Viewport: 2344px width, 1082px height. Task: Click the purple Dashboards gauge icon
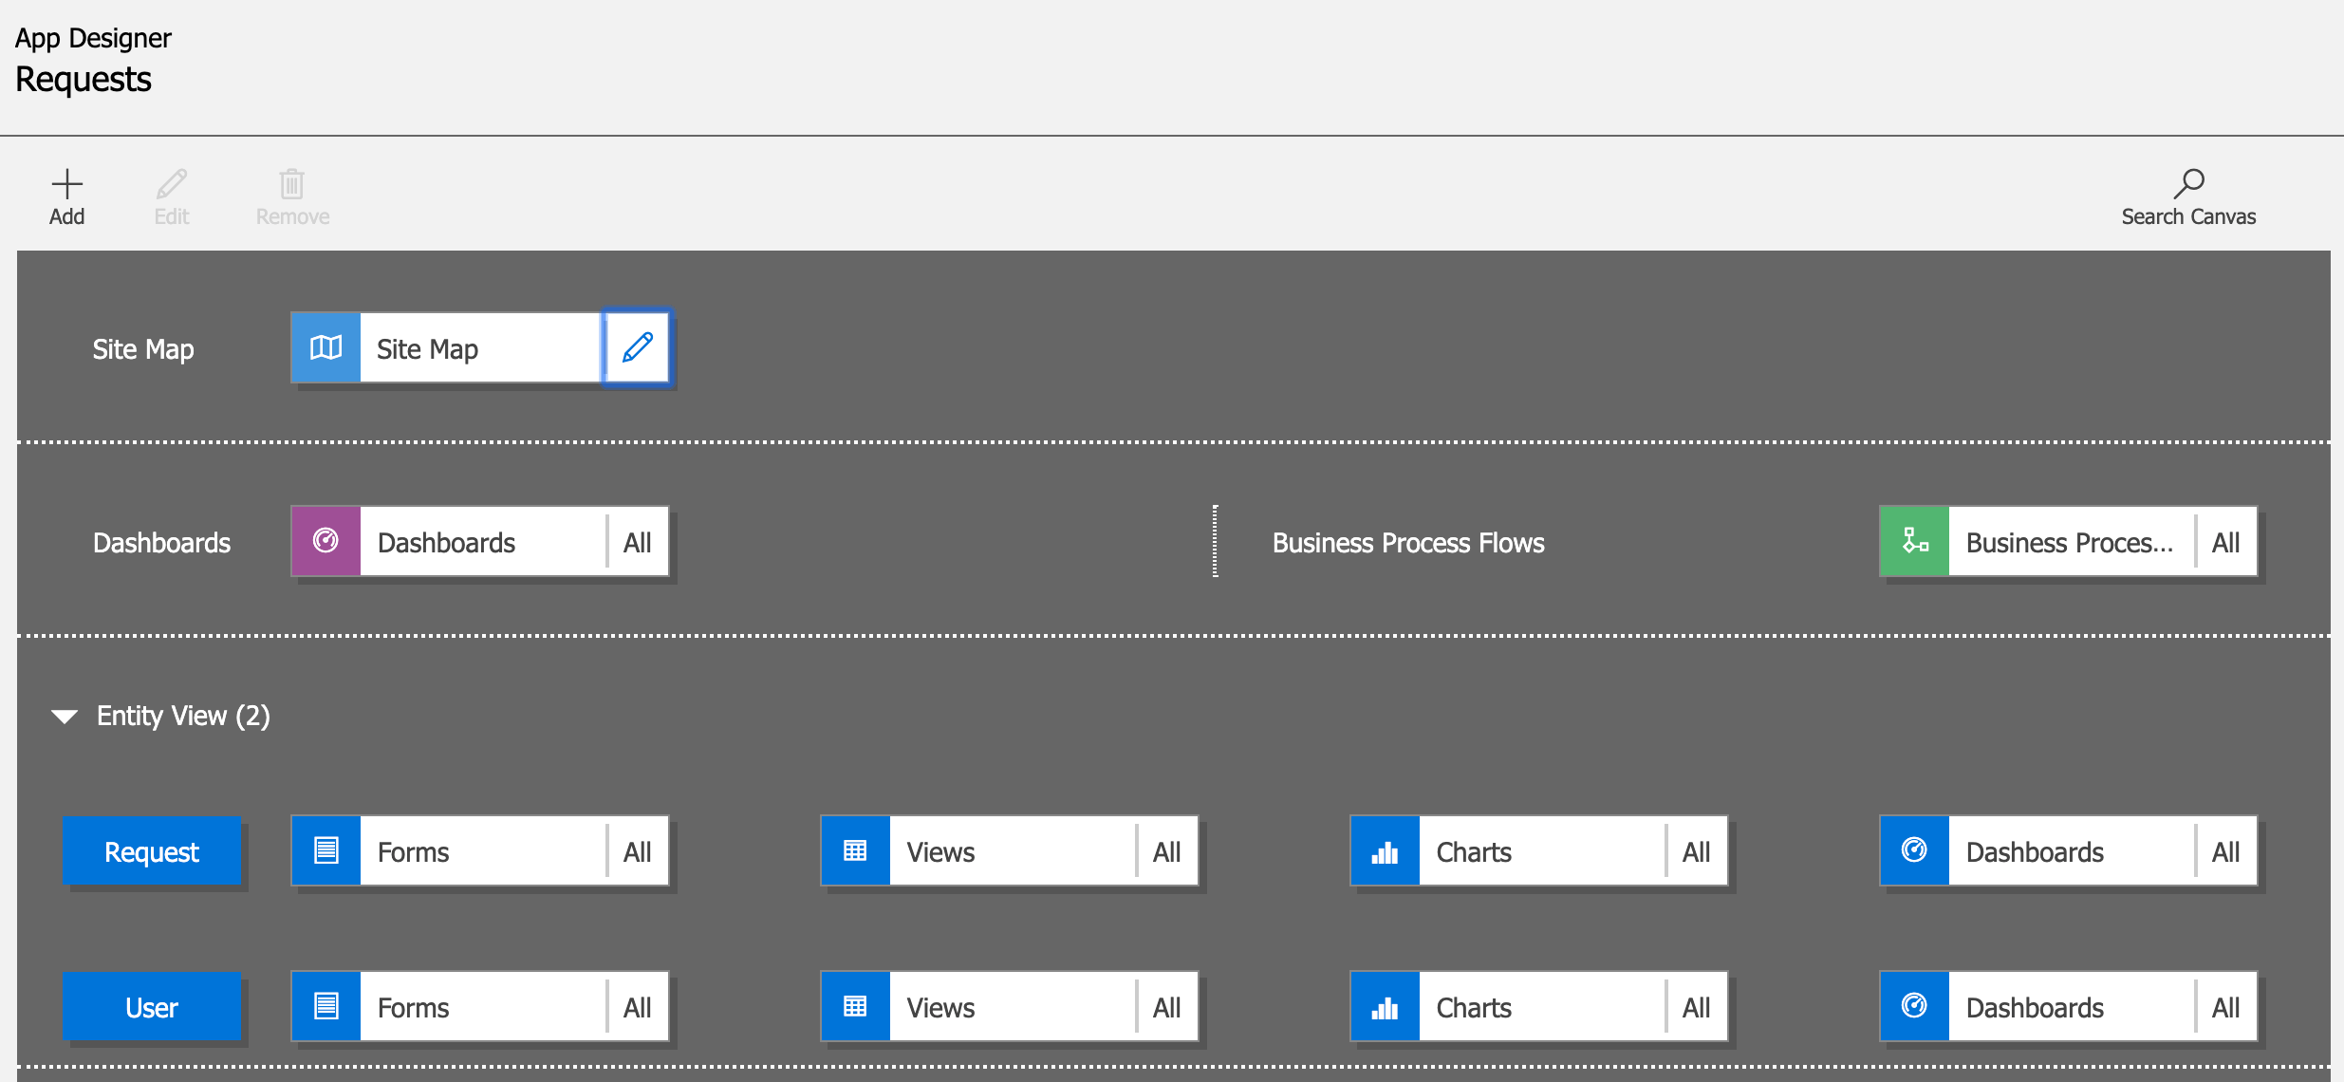(x=326, y=541)
